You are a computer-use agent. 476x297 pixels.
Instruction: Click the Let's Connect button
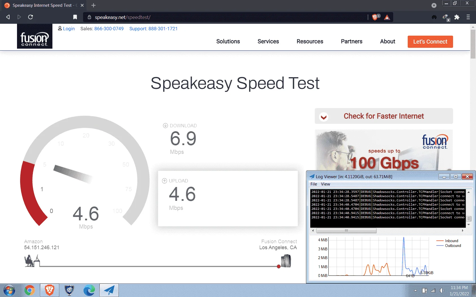[430, 42]
